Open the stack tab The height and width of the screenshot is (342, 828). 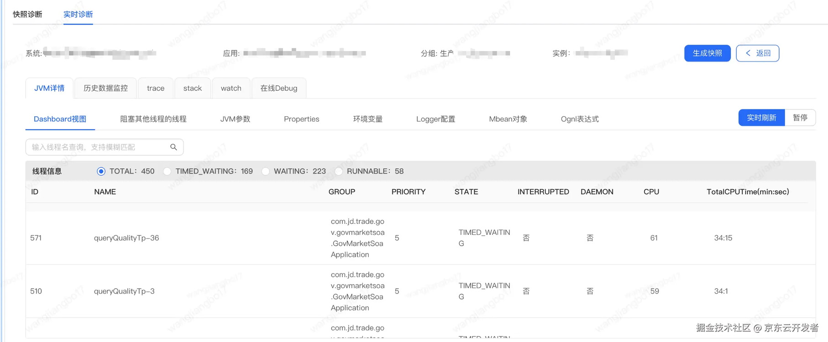193,88
